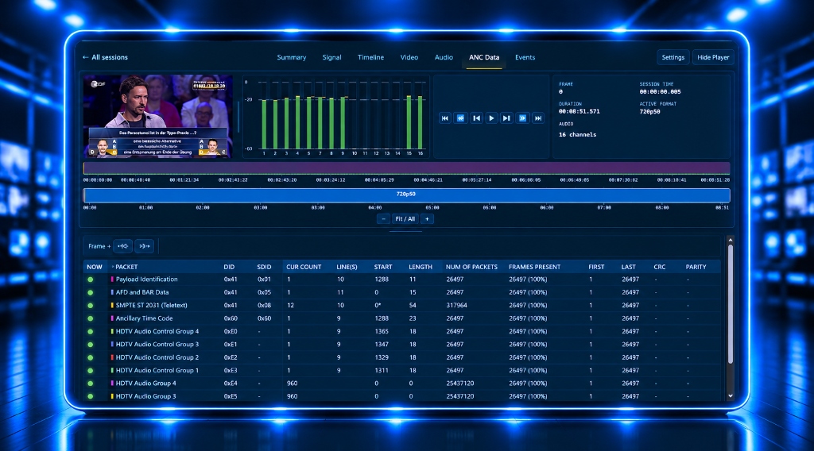This screenshot has height=451, width=814.
Task: Click the Hide Player button
Action: coord(713,57)
